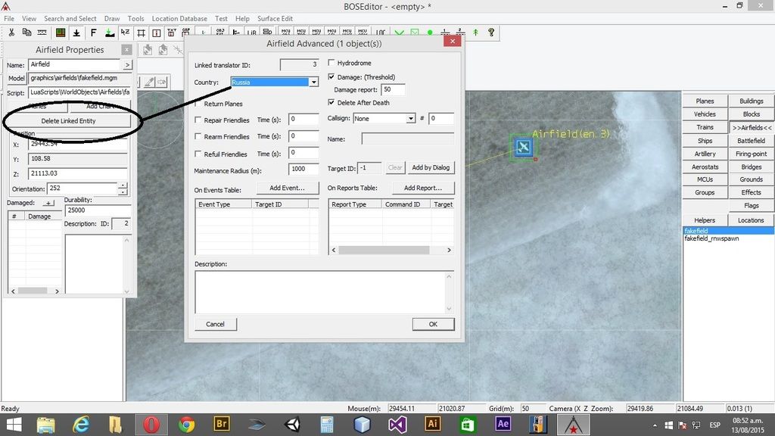Viewport: 775px width, 436px height.
Task: Click the green checkmark toolbar icon
Action: [x=399, y=33]
